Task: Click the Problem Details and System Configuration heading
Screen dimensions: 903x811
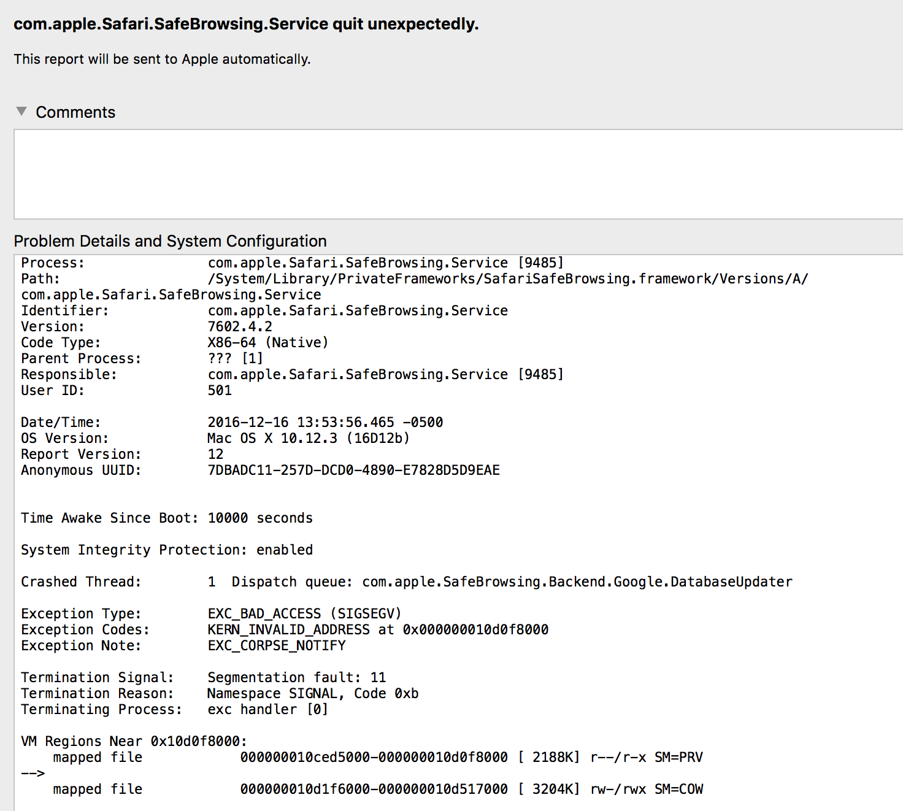Action: pyautogui.click(x=170, y=241)
